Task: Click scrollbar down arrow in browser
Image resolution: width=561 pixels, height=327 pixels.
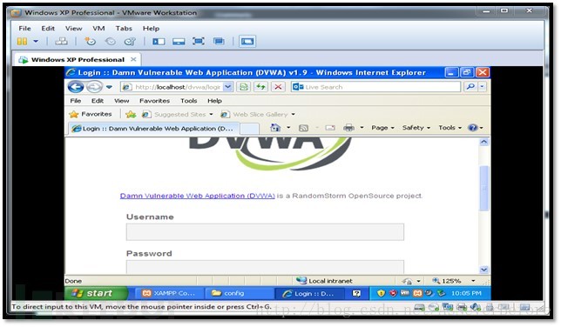Action: coord(483,270)
